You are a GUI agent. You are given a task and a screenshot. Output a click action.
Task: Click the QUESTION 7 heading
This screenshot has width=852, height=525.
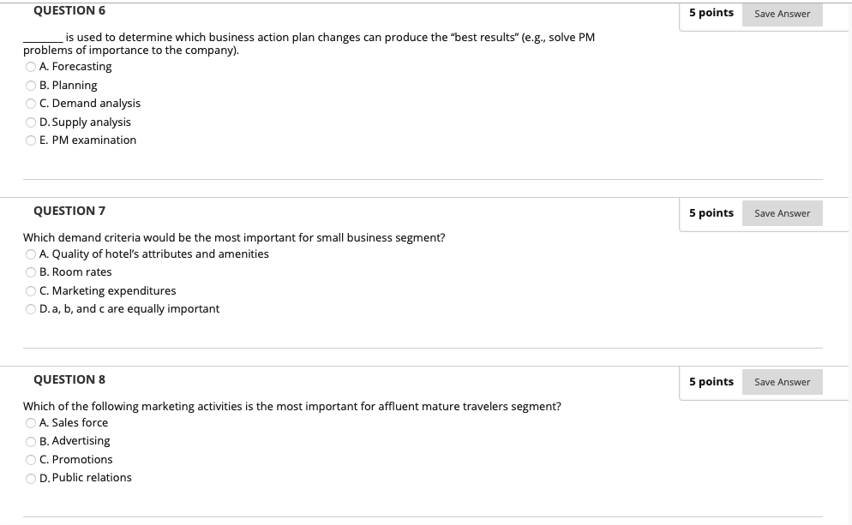[x=69, y=211]
